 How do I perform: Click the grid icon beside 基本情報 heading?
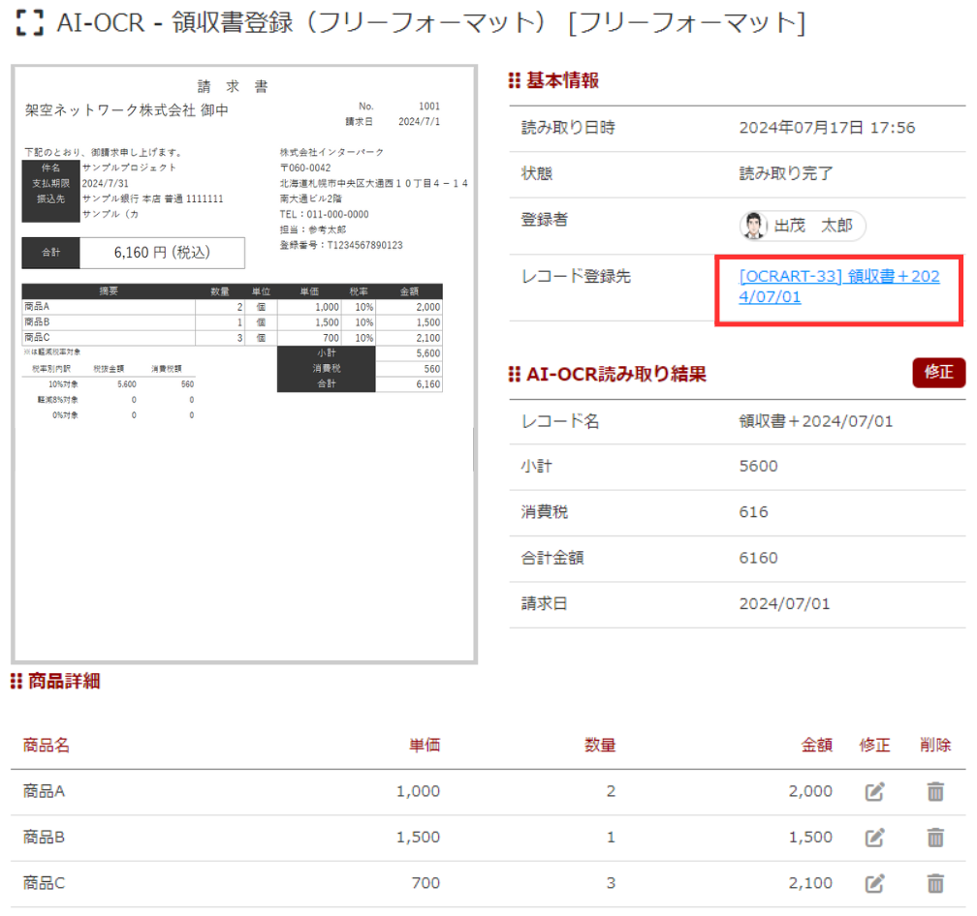click(x=512, y=80)
